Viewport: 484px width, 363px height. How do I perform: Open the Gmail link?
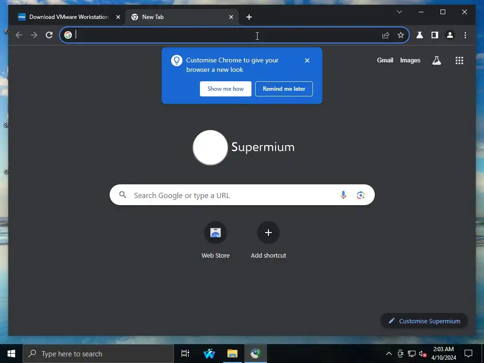pos(385,60)
